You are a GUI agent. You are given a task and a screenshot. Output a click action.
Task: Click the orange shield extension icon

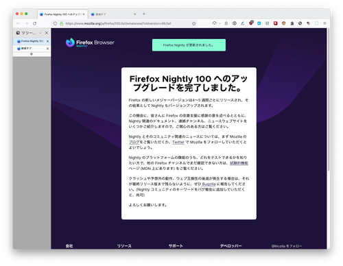pos(284,23)
